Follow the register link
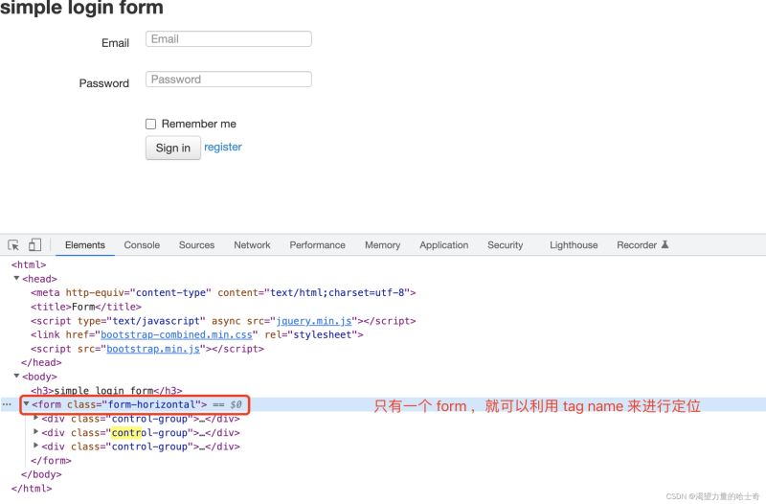Image resolution: width=766 pixels, height=504 pixels. point(223,148)
